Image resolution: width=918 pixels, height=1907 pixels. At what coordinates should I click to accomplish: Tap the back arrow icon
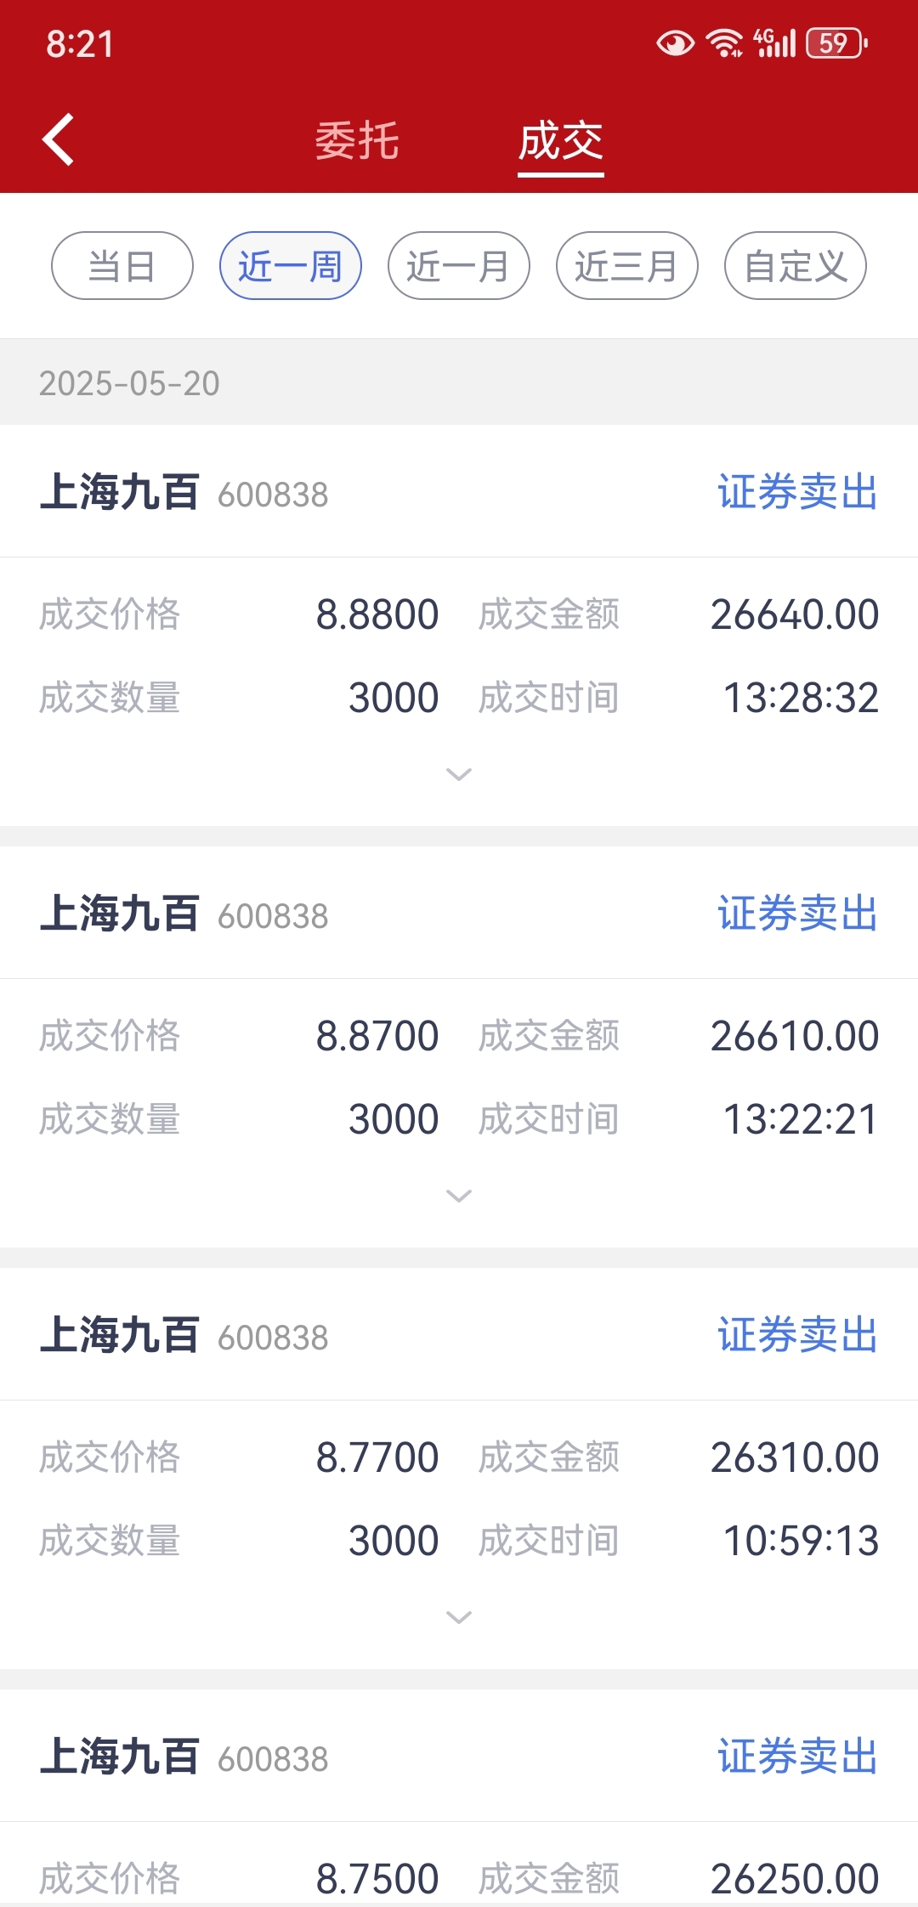click(59, 139)
